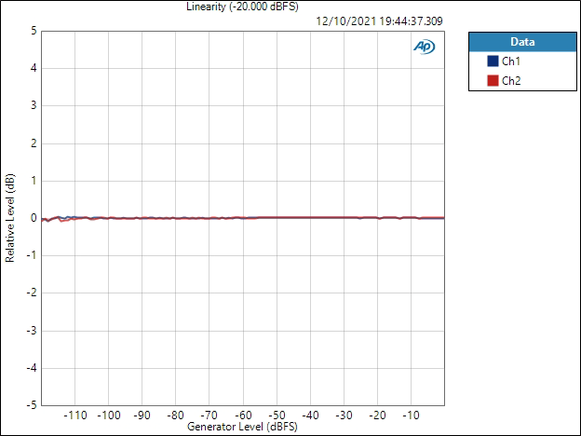The image size is (581, 436).
Task: Click the 5 y-axis tick label
Action: 34,31
